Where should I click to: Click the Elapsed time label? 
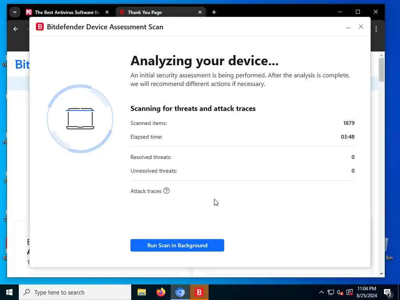pos(146,137)
